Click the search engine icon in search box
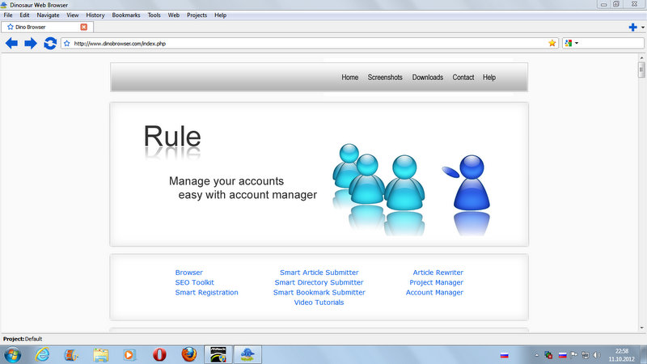 pyautogui.click(x=569, y=43)
